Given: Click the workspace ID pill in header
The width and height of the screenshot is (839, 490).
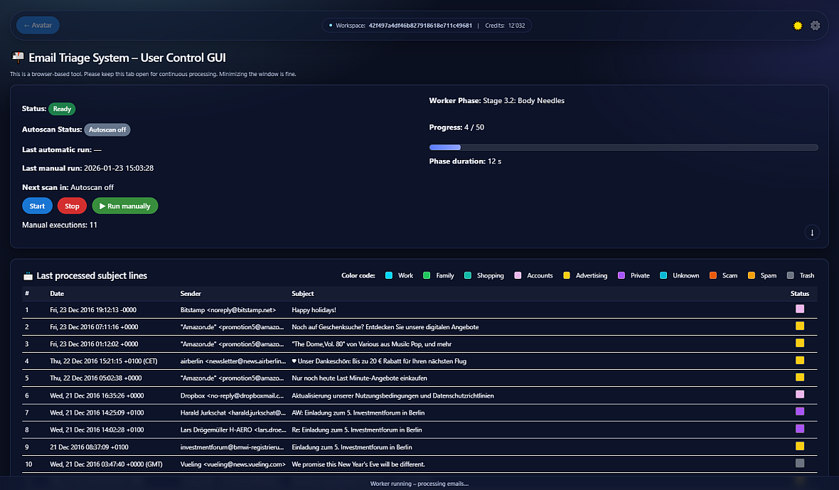Looking at the screenshot, I should pyautogui.click(x=427, y=26).
